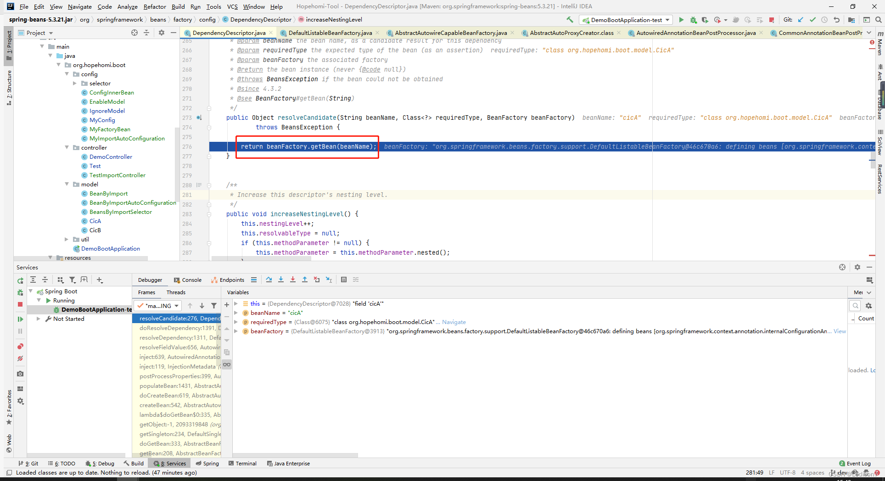This screenshot has height=481, width=885.
Task: Expand the util folder
Action: click(67, 240)
